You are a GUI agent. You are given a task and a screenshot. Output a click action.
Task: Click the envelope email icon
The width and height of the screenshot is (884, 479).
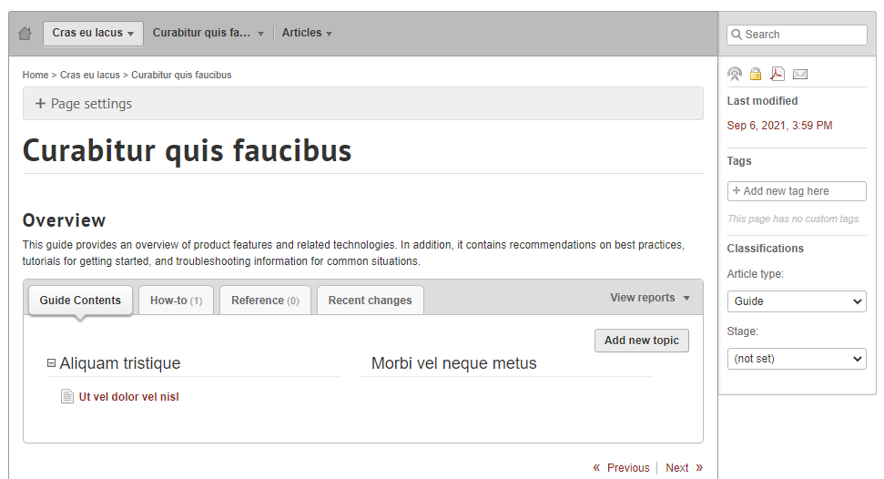pyautogui.click(x=800, y=74)
